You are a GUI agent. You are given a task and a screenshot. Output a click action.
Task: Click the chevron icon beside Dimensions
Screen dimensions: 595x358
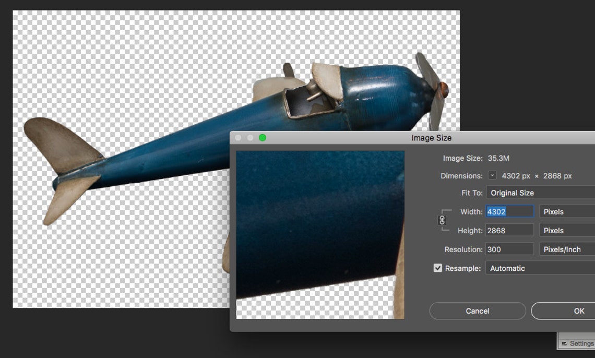(x=491, y=176)
